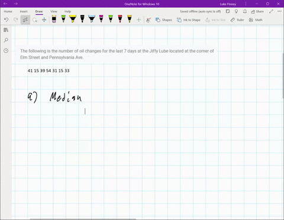Choose the purple pen
284x220 pixels.
click(x=101, y=19)
